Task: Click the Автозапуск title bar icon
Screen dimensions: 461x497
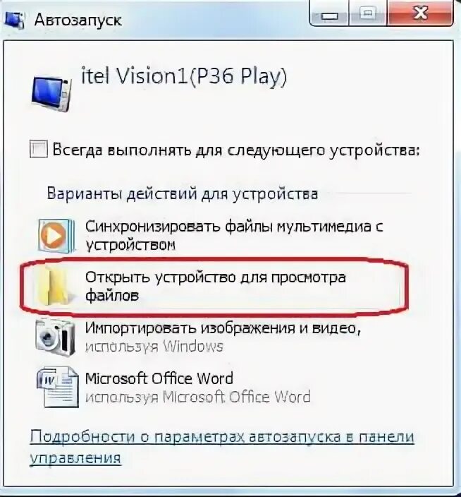Action: click(x=13, y=20)
